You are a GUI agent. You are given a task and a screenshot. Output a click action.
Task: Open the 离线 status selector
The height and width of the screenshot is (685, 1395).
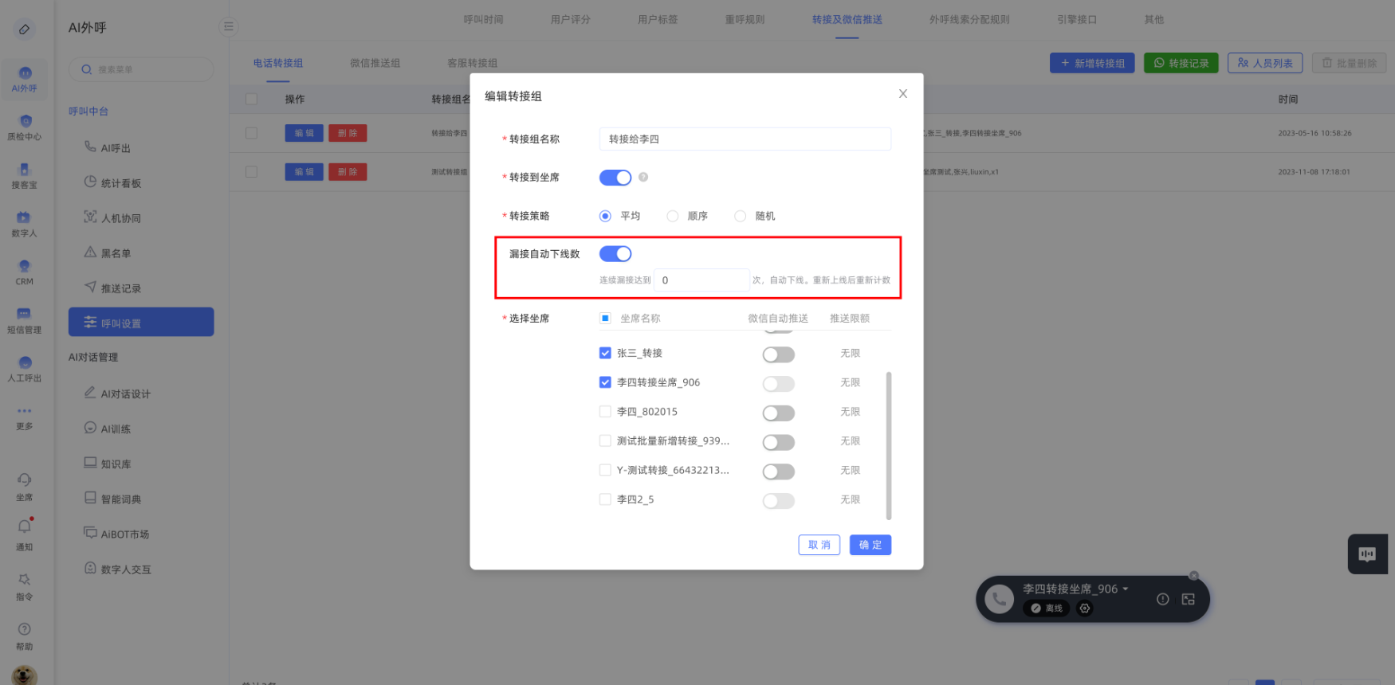click(x=1046, y=609)
